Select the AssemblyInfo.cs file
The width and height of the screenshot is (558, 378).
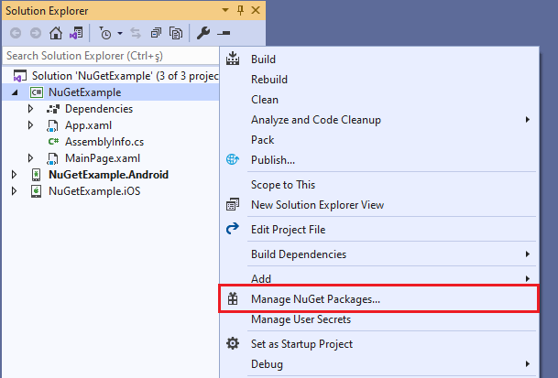[104, 142]
